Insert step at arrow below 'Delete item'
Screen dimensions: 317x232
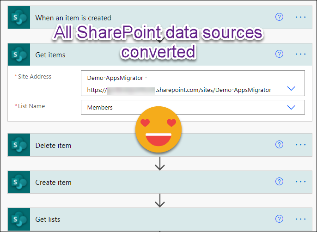coord(160,164)
